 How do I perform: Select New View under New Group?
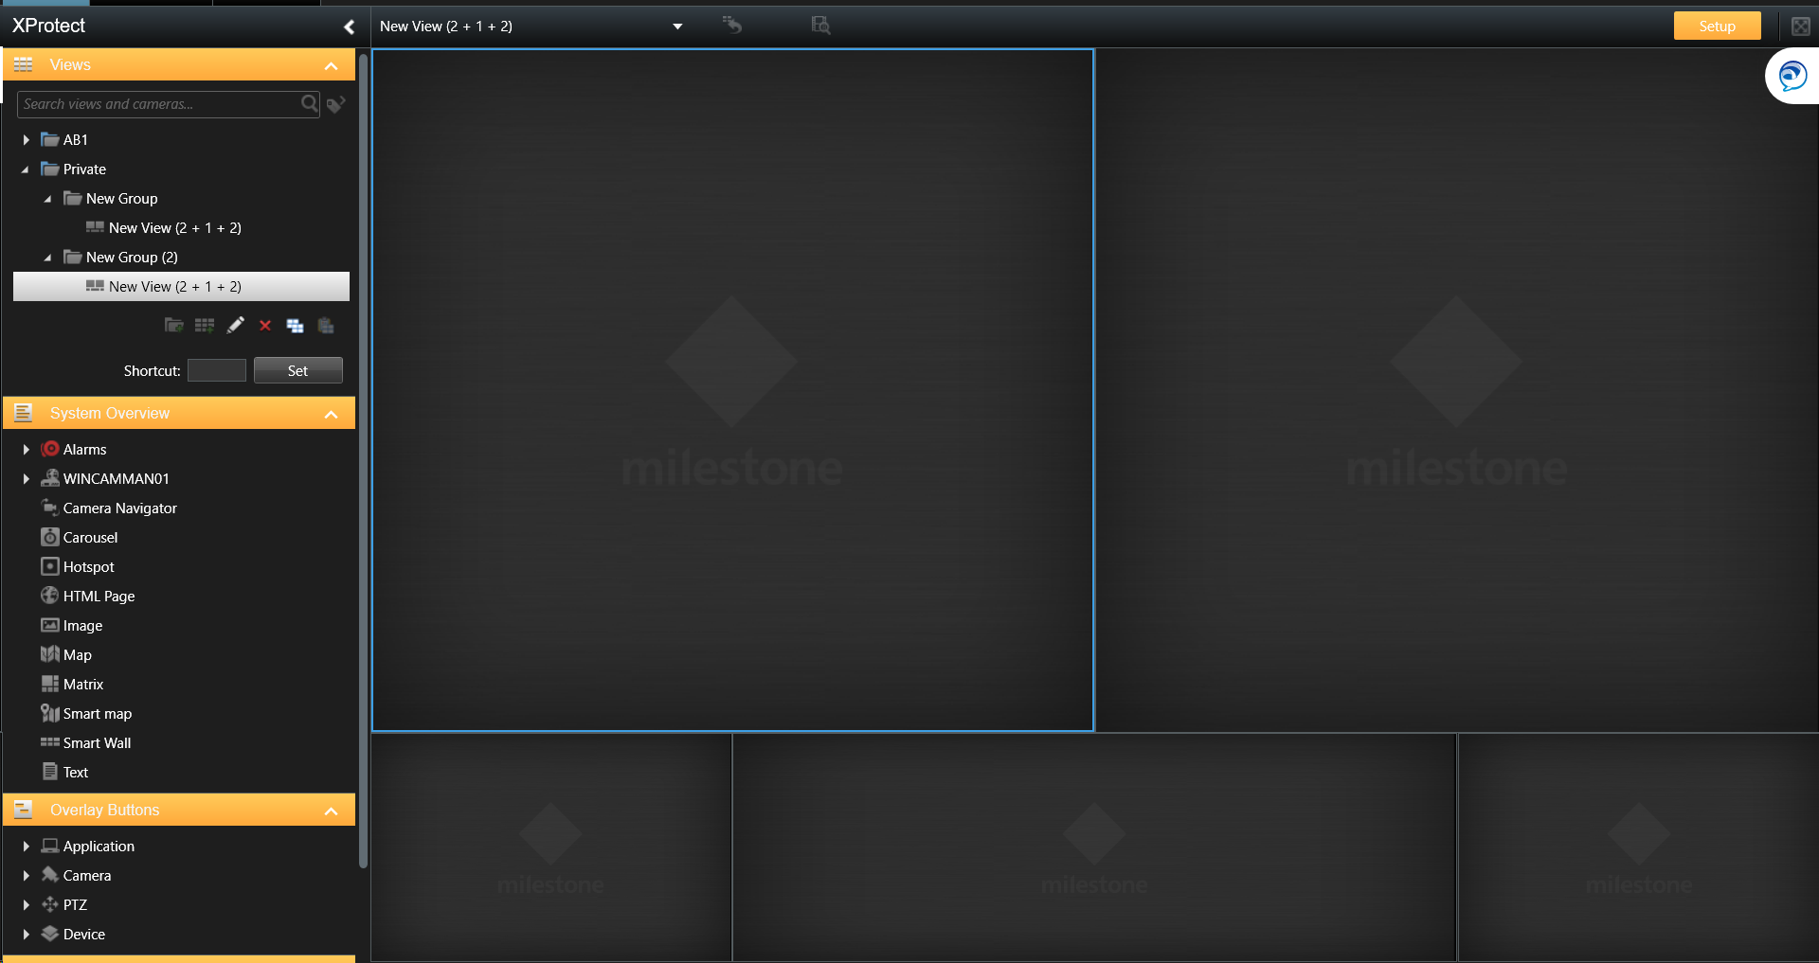[x=174, y=227]
